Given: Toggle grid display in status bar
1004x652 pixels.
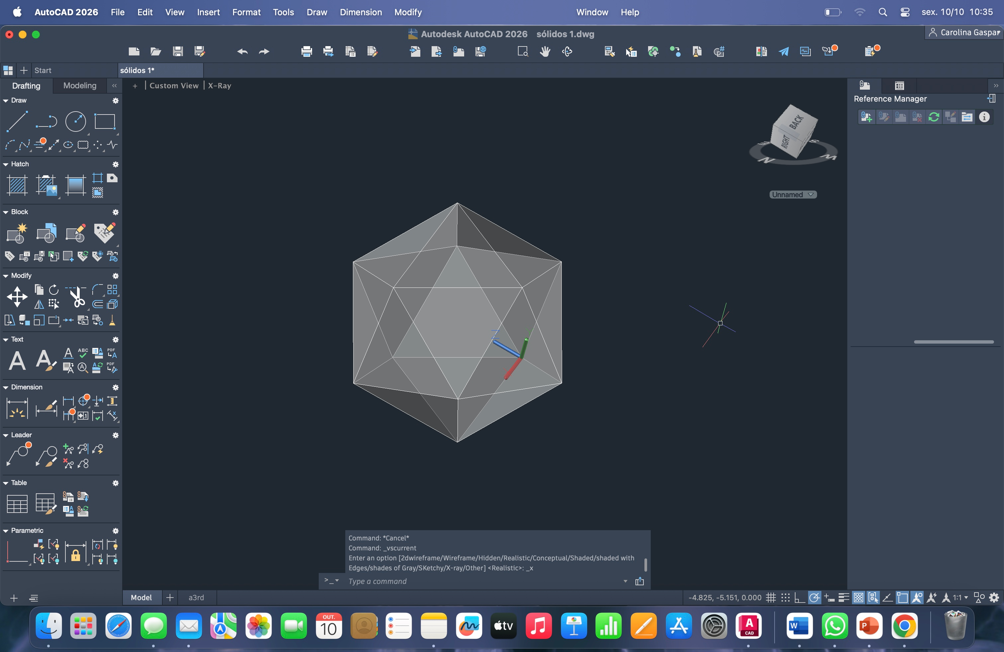Looking at the screenshot, I should tap(771, 598).
